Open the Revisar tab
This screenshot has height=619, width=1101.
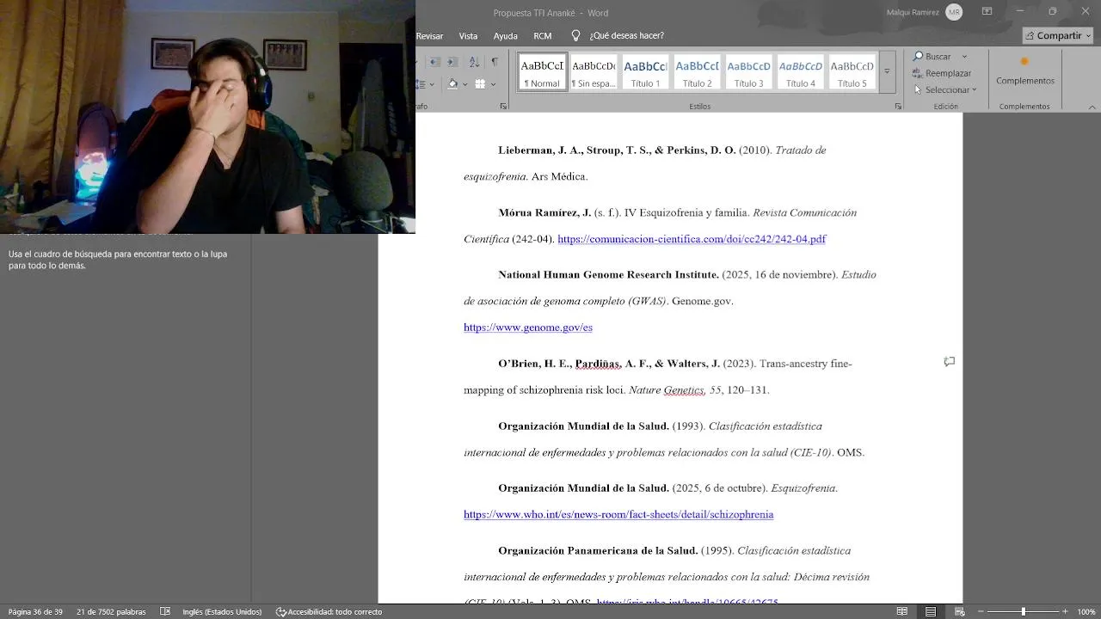pyautogui.click(x=429, y=36)
